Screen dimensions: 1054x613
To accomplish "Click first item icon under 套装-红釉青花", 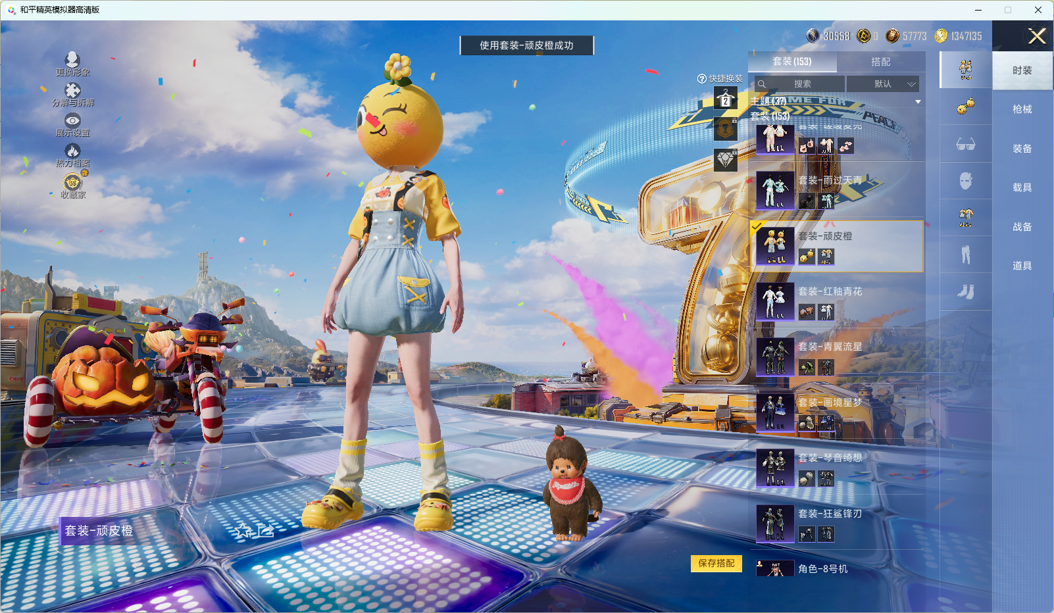I will (807, 312).
